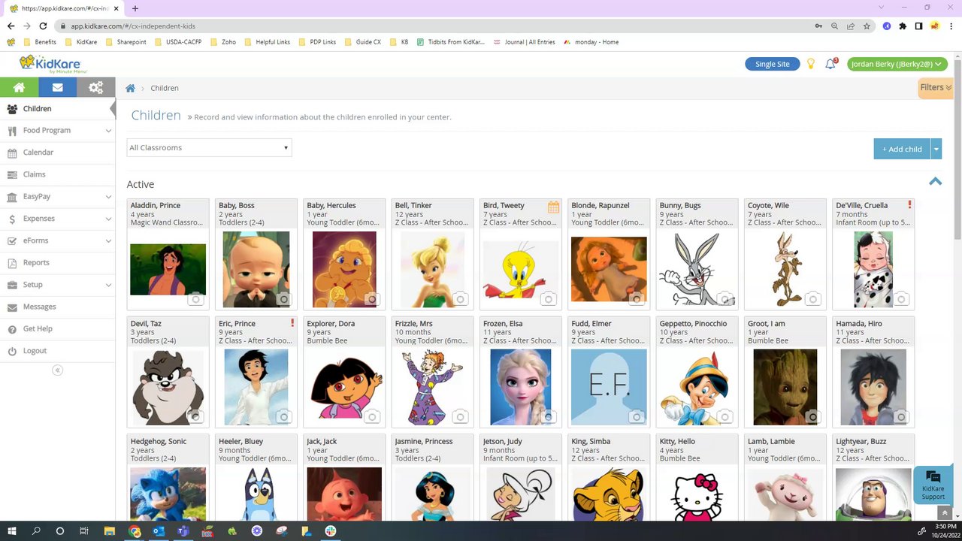Click Devil, Taz name text
Image resolution: width=962 pixels, height=541 pixels.
(x=146, y=323)
